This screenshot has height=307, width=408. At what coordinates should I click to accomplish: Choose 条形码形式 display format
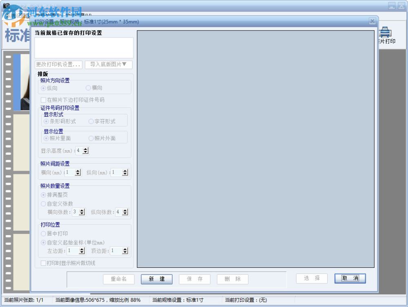[x=47, y=121]
